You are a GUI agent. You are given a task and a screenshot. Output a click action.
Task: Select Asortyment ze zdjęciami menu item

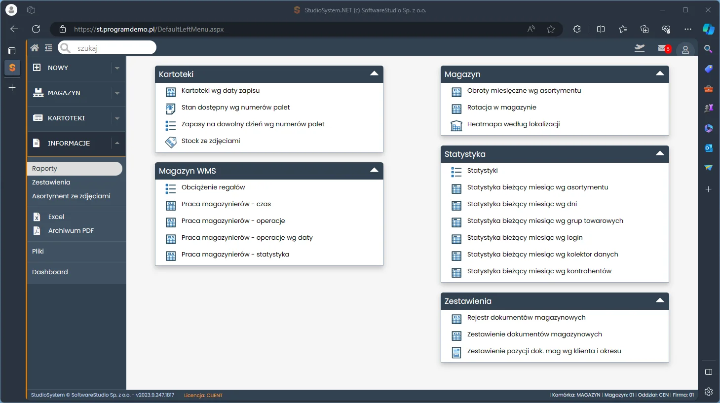(x=71, y=196)
